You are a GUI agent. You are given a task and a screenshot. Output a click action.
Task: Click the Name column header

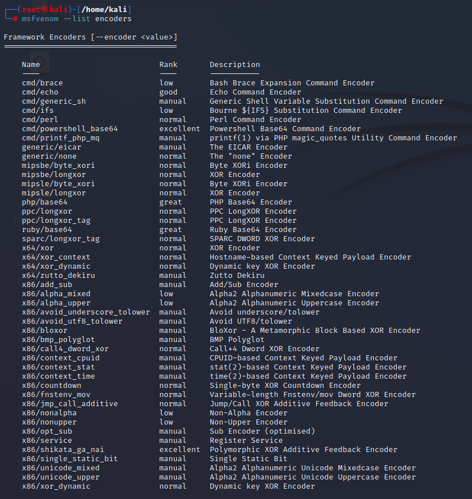coord(31,65)
